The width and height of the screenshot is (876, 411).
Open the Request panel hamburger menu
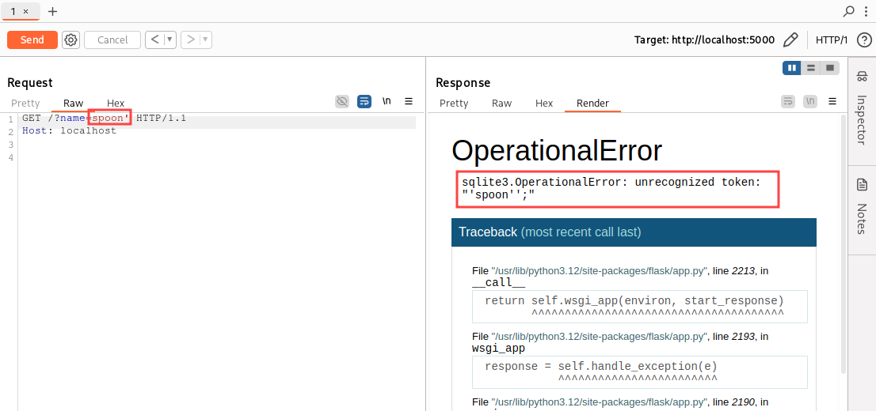pyautogui.click(x=409, y=101)
